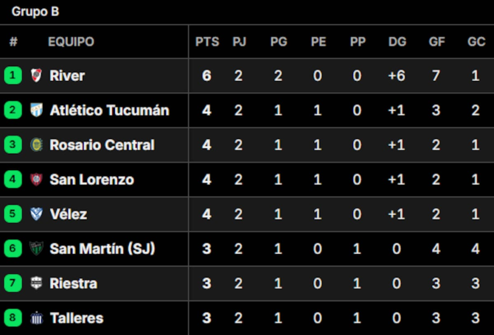The image size is (494, 335).
Task: Click the green position 1 badge
Action: point(13,75)
